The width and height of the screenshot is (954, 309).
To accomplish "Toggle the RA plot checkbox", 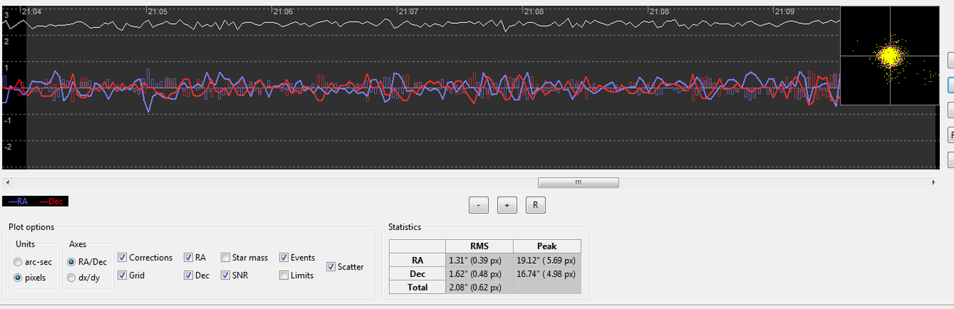I will [188, 258].
